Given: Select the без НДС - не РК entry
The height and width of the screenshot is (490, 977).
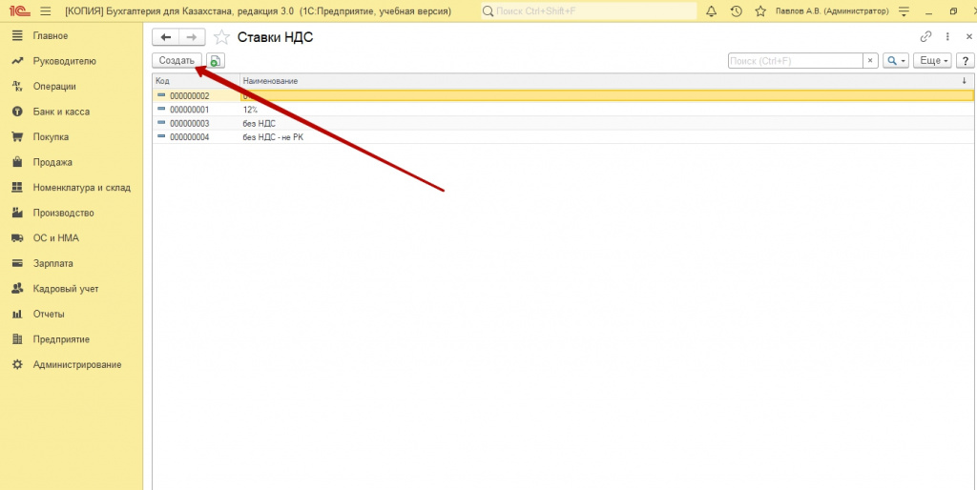Looking at the screenshot, I should coord(273,137).
